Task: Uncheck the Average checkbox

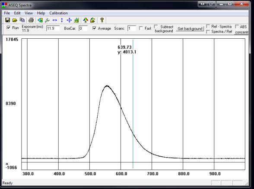Action: pyautogui.click(x=94, y=28)
